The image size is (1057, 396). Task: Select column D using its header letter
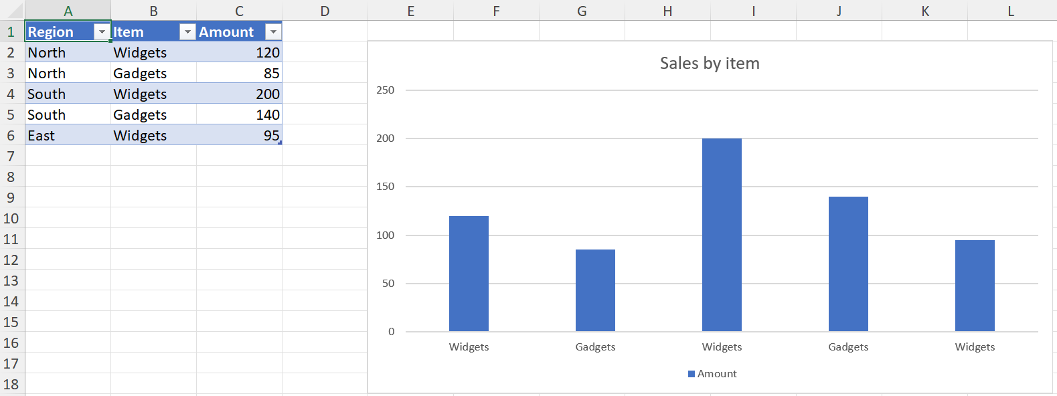tap(325, 11)
